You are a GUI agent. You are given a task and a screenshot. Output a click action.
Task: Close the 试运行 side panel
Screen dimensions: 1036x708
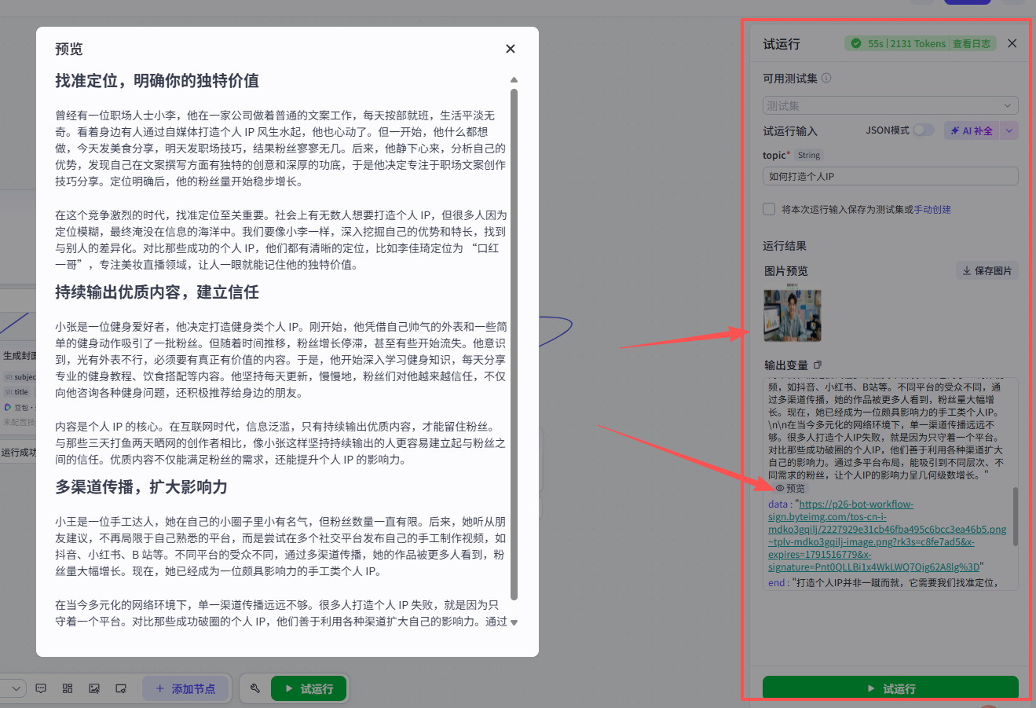(1012, 44)
